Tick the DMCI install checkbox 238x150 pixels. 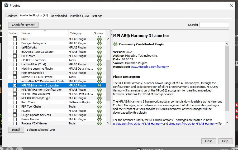pyautogui.click(x=15, y=39)
